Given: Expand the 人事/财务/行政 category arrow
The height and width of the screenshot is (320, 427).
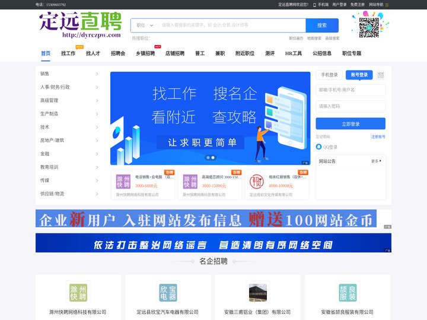Looking at the screenshot, I should 97,87.
